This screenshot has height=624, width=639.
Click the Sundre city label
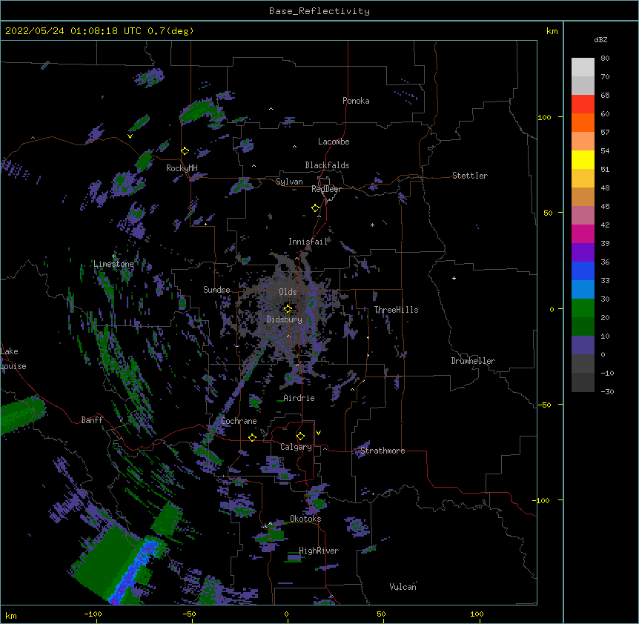(x=216, y=290)
